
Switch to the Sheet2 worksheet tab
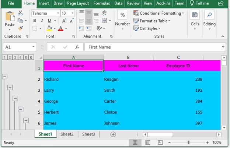click(67, 134)
